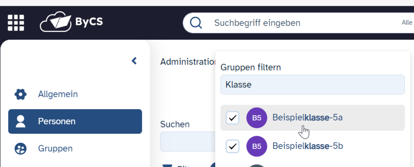Screen dimensions: 414x167
Task: Select Personen in the sidebar
Action: pyautogui.click(x=57, y=121)
